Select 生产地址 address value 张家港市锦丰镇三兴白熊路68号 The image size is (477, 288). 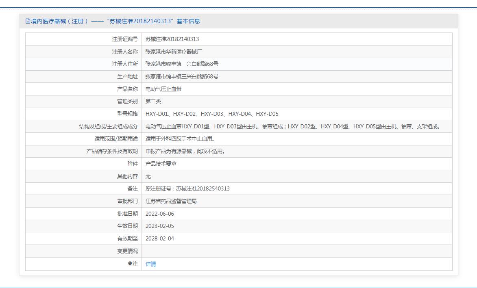click(x=182, y=76)
